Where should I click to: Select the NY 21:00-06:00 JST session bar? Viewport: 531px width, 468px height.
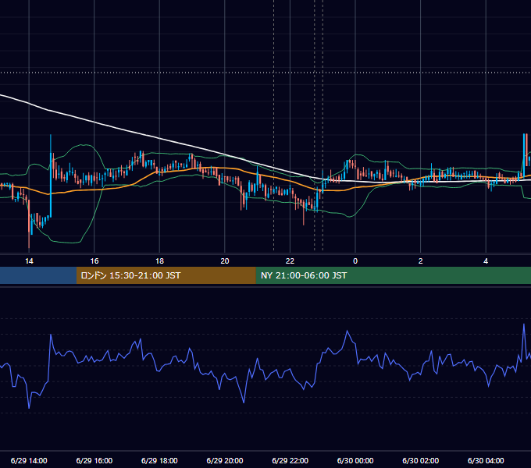[x=393, y=275]
